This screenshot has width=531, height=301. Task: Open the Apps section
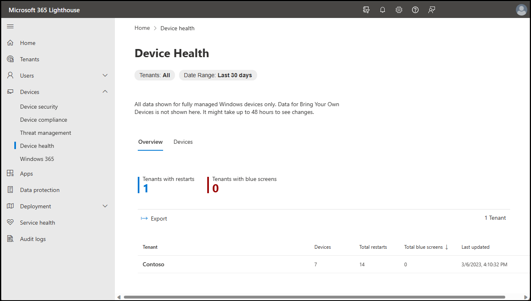pos(26,173)
